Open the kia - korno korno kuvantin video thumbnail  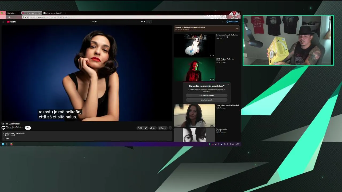[x=194, y=46]
